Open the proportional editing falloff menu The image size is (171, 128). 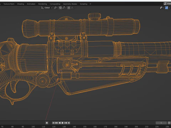click(72, 8)
